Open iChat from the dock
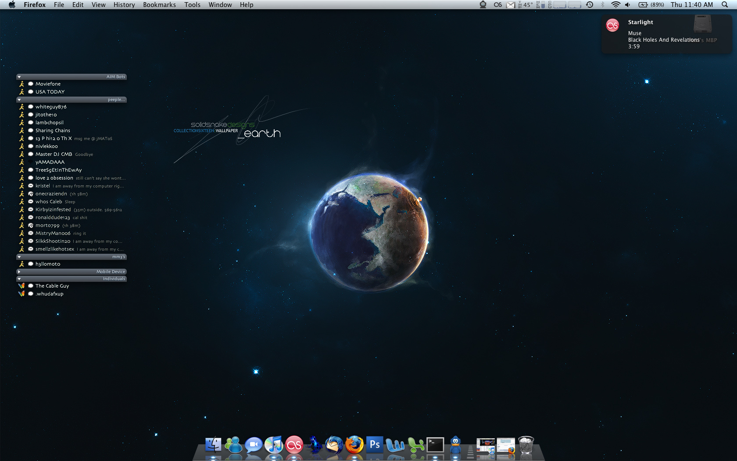737x461 pixels. (254, 445)
